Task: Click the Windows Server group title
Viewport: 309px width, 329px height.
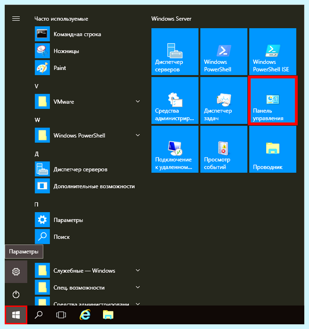Action: click(171, 19)
